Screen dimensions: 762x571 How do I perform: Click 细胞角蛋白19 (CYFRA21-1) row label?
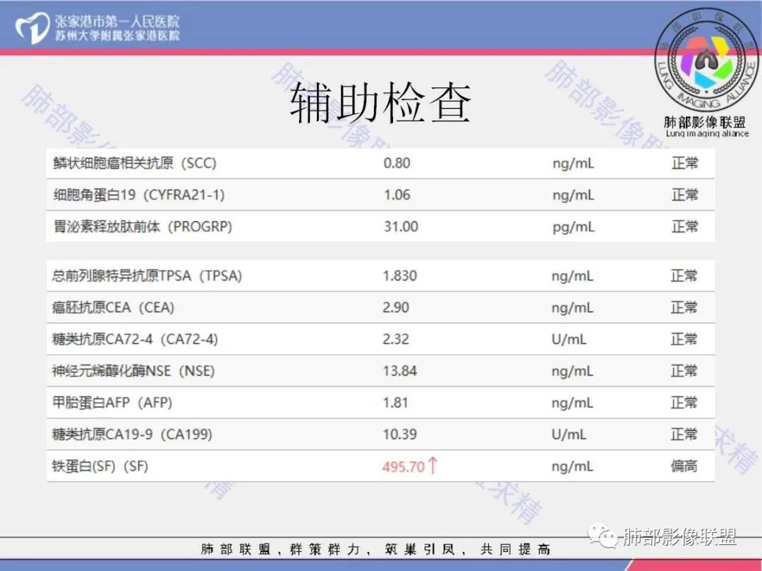[x=139, y=195]
